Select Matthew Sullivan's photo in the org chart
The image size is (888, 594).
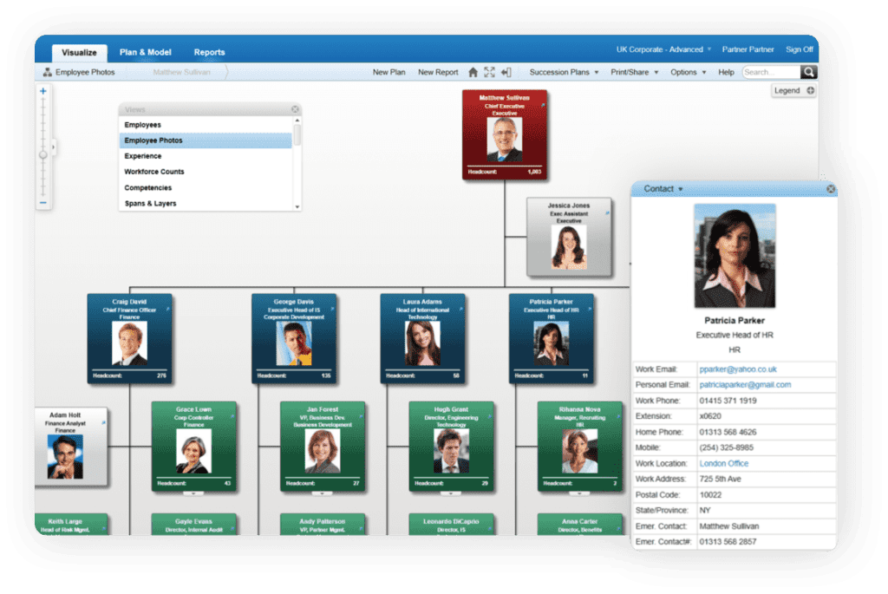[504, 140]
